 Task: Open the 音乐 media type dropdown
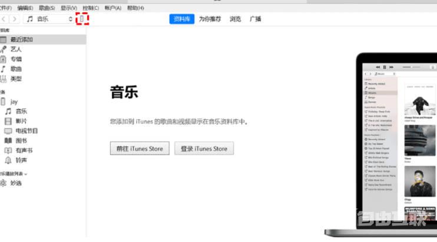(x=49, y=19)
